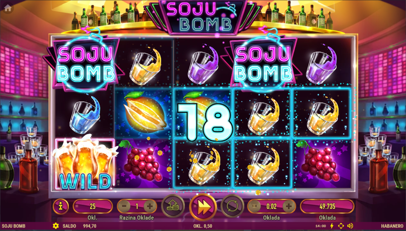Open autoplay circular arrows button
Image resolution: width=406 pixels, height=231 pixels.
(232, 206)
